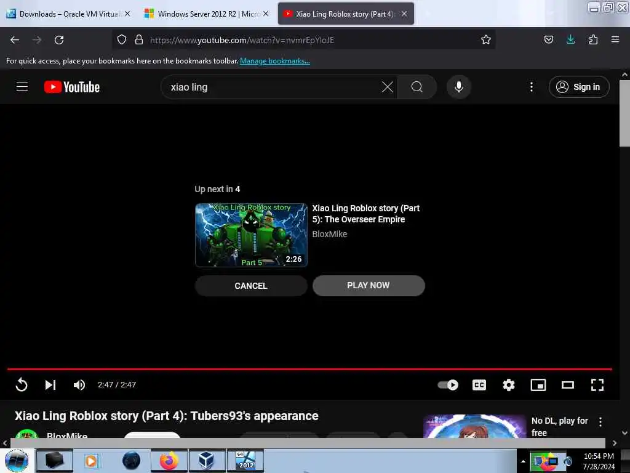The height and width of the screenshot is (473, 630).
Task: Open the Manage bookmarks link
Action: [x=275, y=61]
